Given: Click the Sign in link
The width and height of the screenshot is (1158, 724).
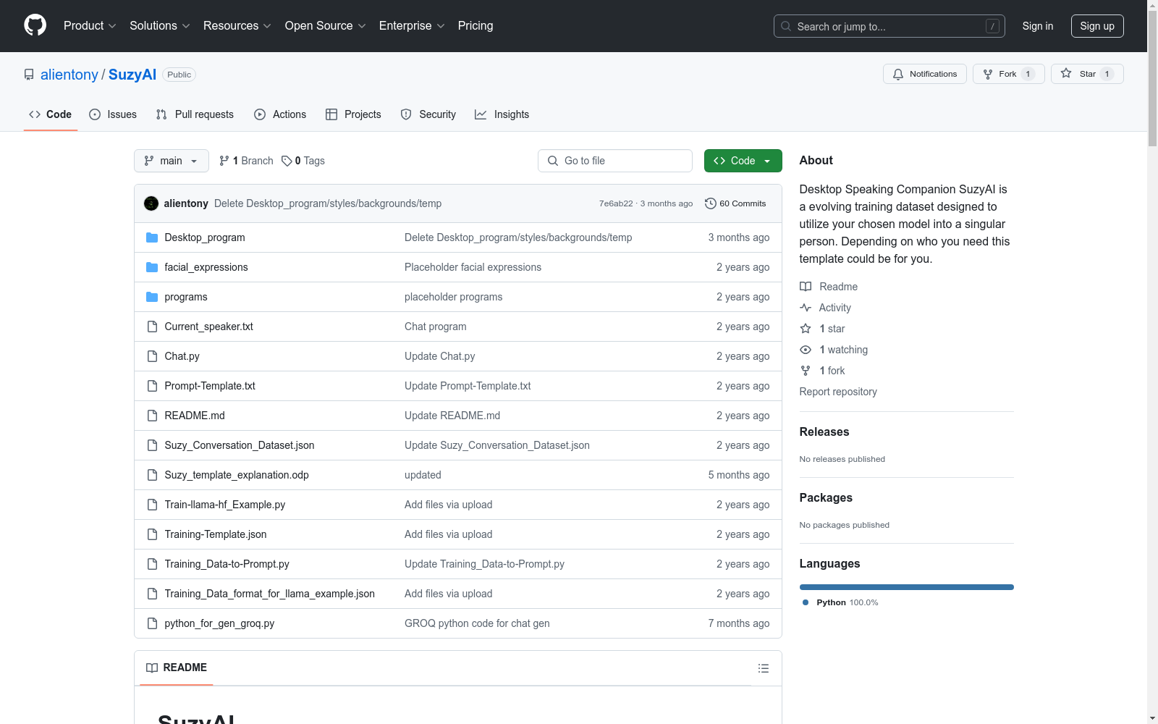Looking at the screenshot, I should [x=1038, y=26].
